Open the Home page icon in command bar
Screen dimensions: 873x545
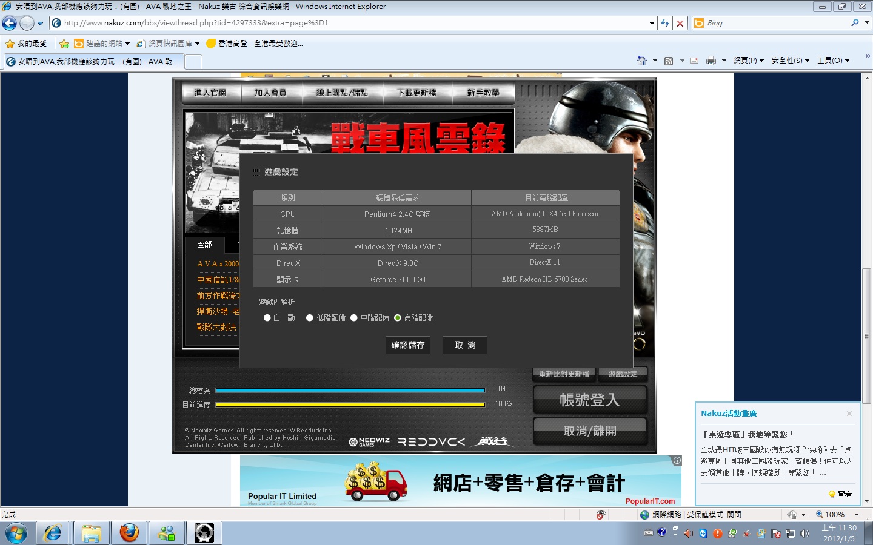[642, 61]
